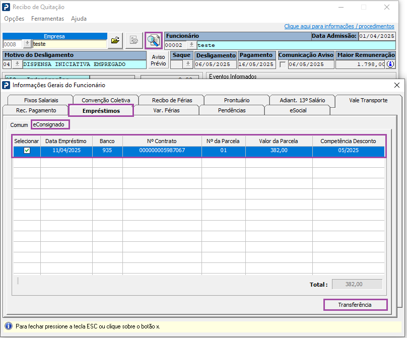Open company folder icon next to Empresa

point(115,40)
